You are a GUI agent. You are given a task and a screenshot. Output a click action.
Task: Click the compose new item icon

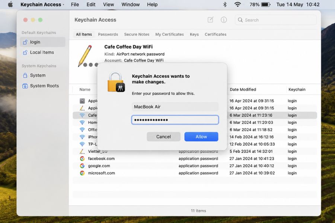[x=210, y=20]
